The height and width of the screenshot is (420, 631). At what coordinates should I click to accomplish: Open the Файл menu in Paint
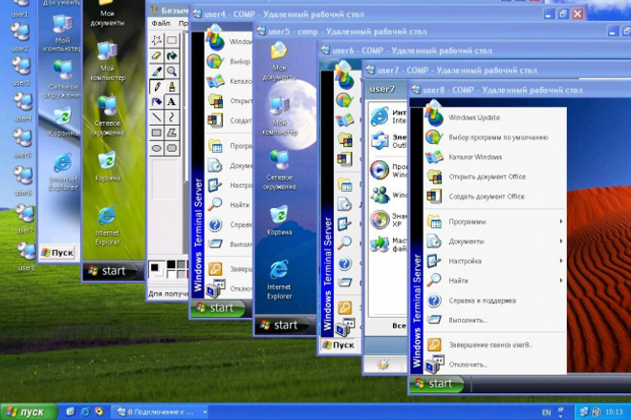[161, 23]
